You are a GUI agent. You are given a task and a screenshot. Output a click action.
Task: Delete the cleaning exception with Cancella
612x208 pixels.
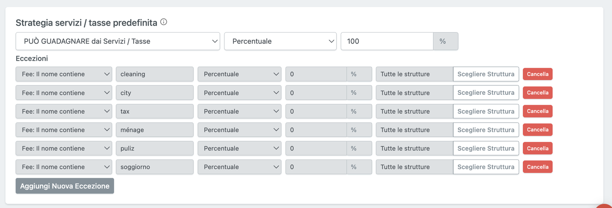[x=537, y=74]
